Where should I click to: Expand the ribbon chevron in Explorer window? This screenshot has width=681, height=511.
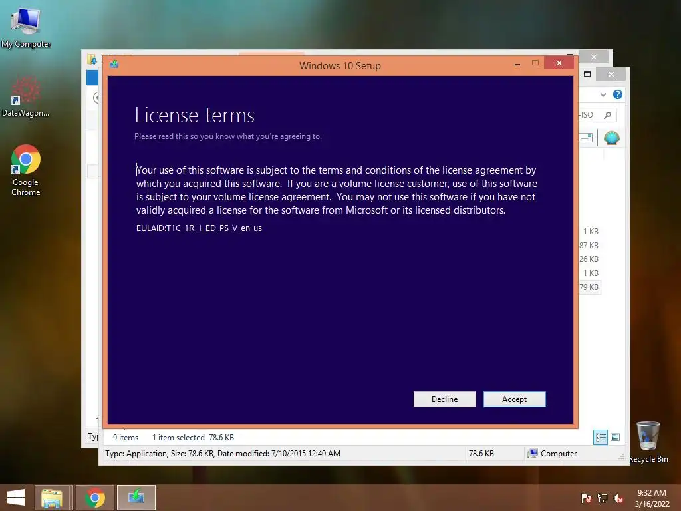(603, 94)
